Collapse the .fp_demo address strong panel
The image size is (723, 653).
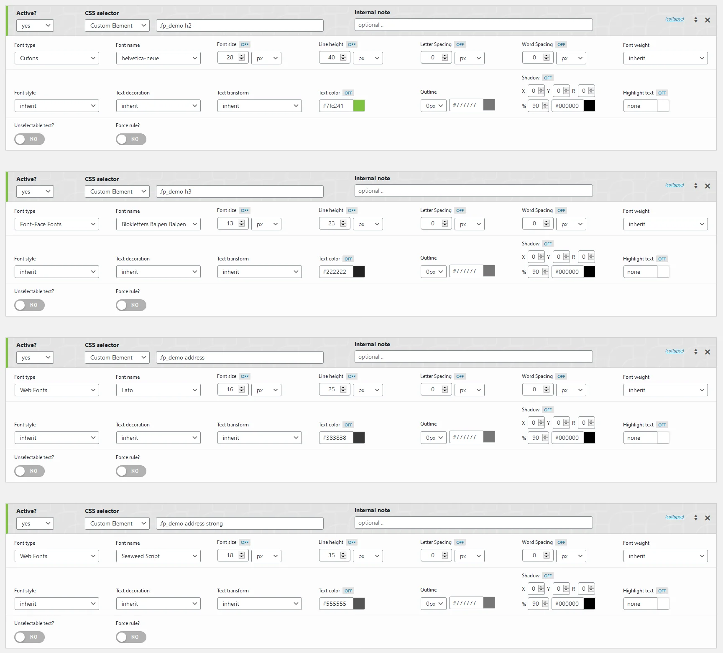coord(674,517)
